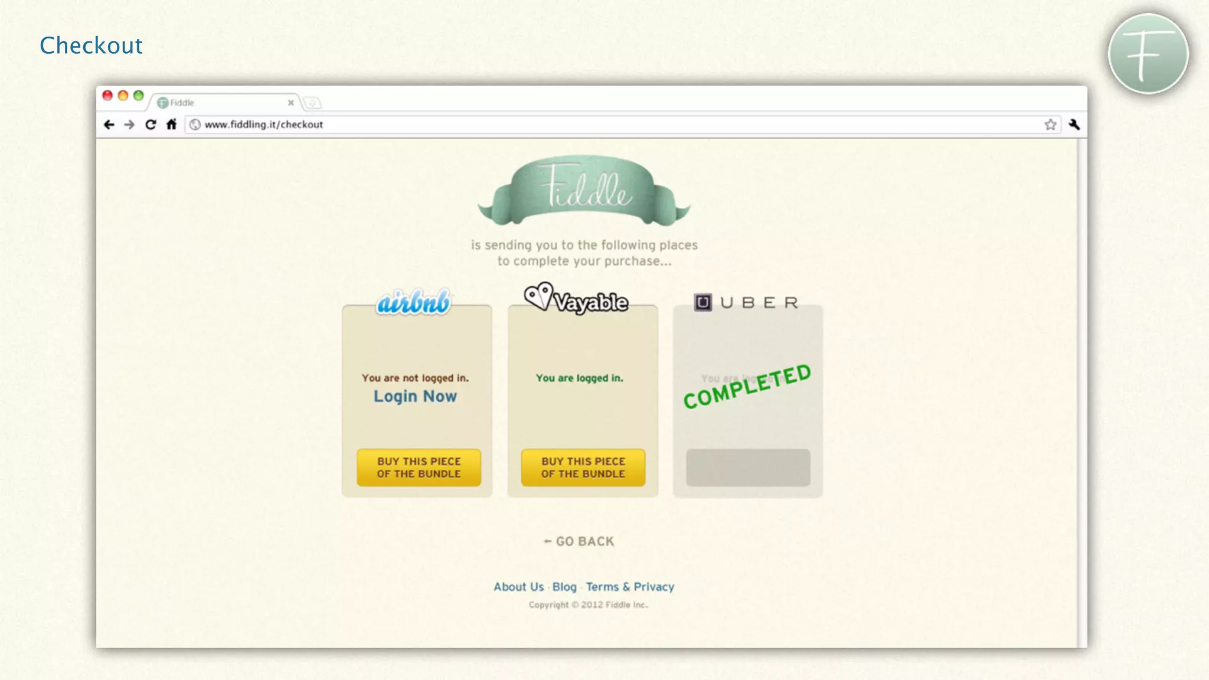Open a new browser tab
The width and height of the screenshot is (1209, 680).
(x=312, y=103)
